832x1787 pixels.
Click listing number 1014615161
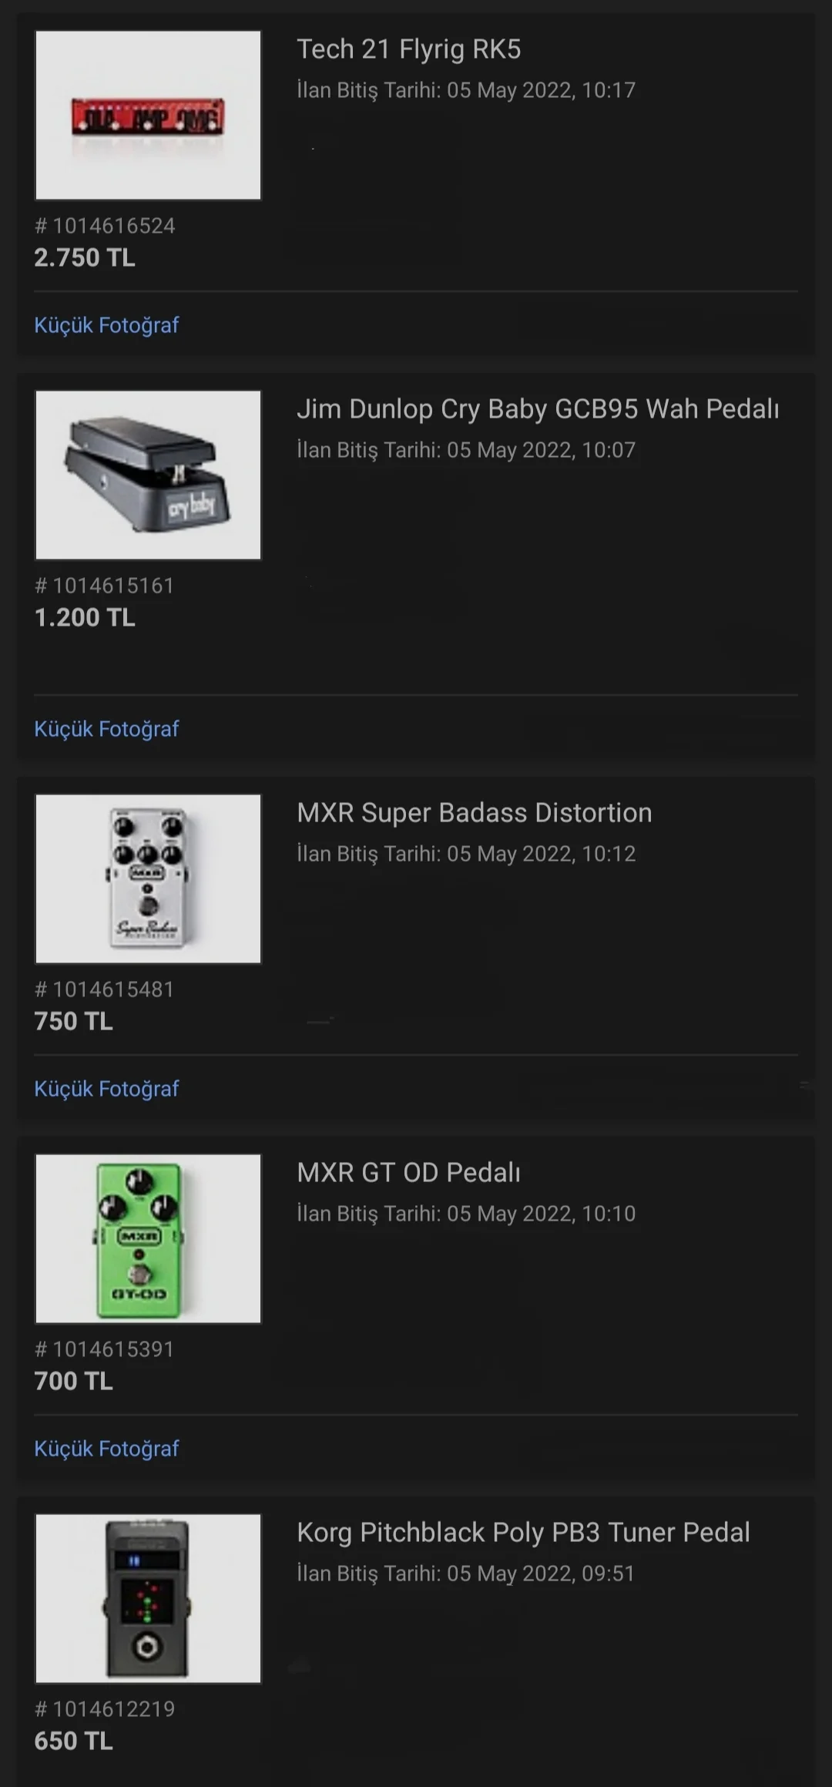point(105,586)
